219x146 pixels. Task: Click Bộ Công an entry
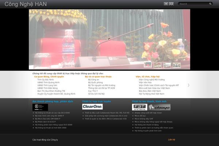(x=93, y=80)
